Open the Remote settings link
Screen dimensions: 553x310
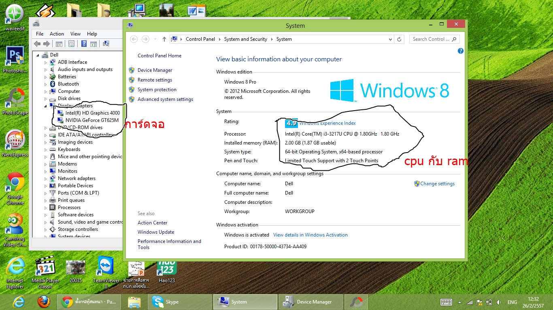[x=155, y=80]
